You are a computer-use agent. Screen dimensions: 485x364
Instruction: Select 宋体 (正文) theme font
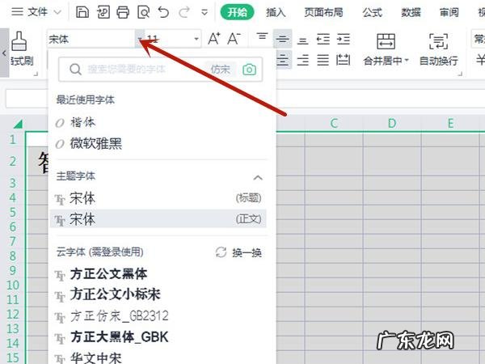(158, 219)
